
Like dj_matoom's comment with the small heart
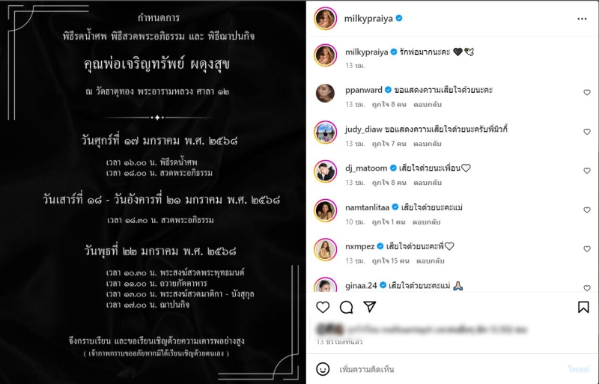(587, 171)
